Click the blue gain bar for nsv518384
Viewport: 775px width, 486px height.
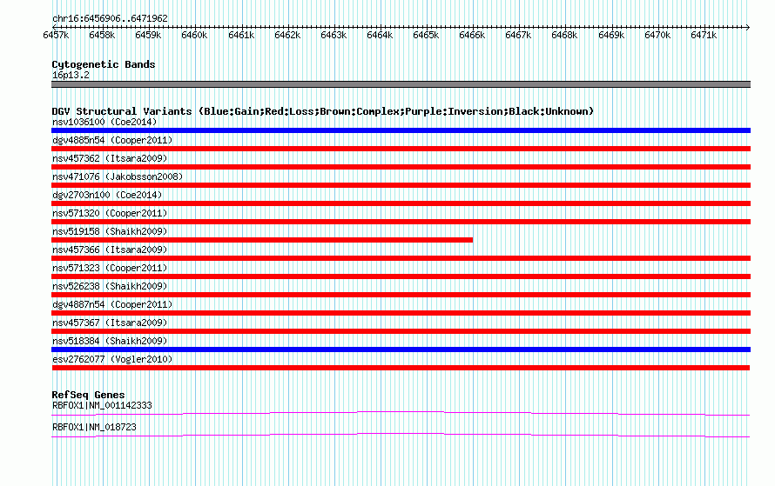pyautogui.click(x=401, y=350)
